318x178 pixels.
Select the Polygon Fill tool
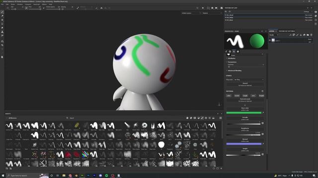click(2, 24)
